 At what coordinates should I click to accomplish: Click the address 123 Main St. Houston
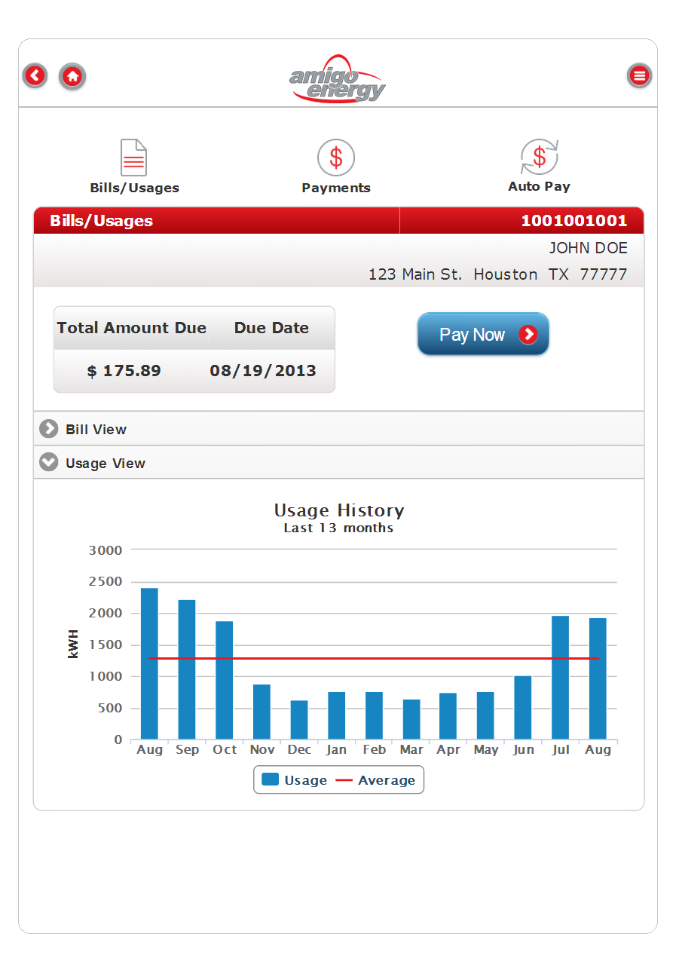coord(453,274)
